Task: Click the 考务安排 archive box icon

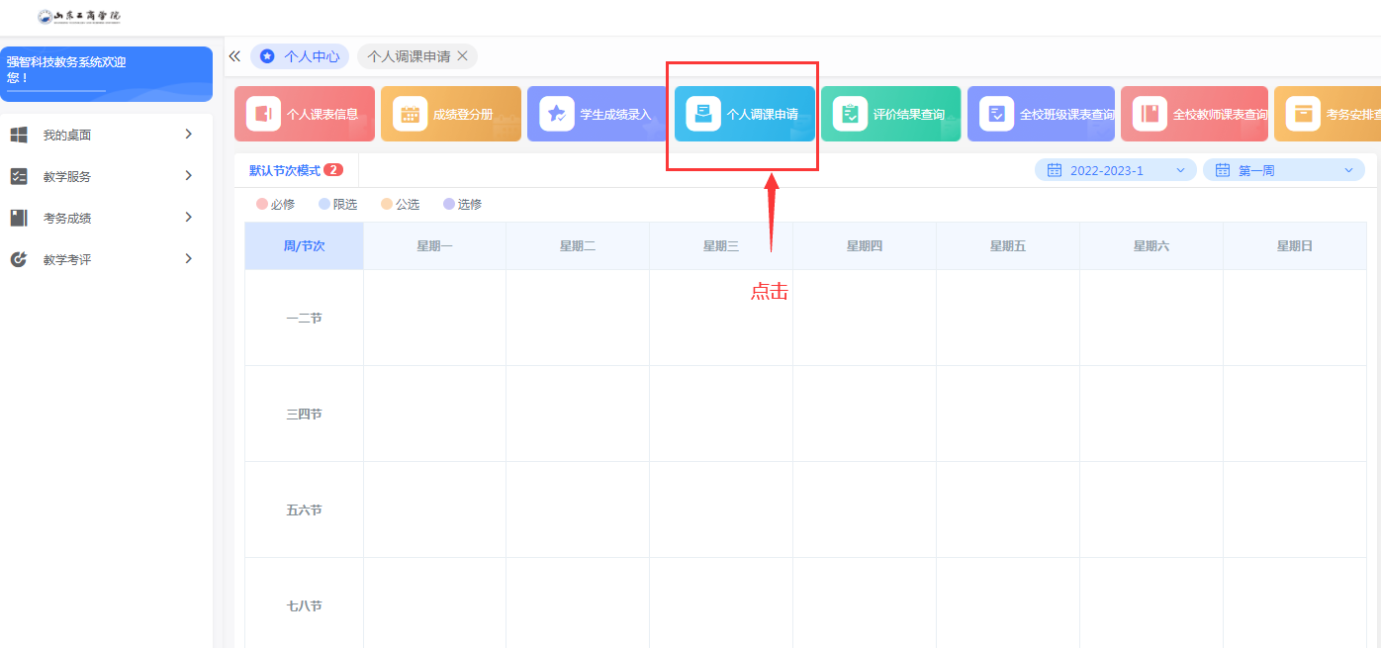Action: [x=1303, y=114]
